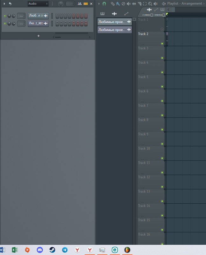Viewport: 206px width, 255px height.
Task: Mute Track 9 using its green LED
Action: tap(162, 144)
